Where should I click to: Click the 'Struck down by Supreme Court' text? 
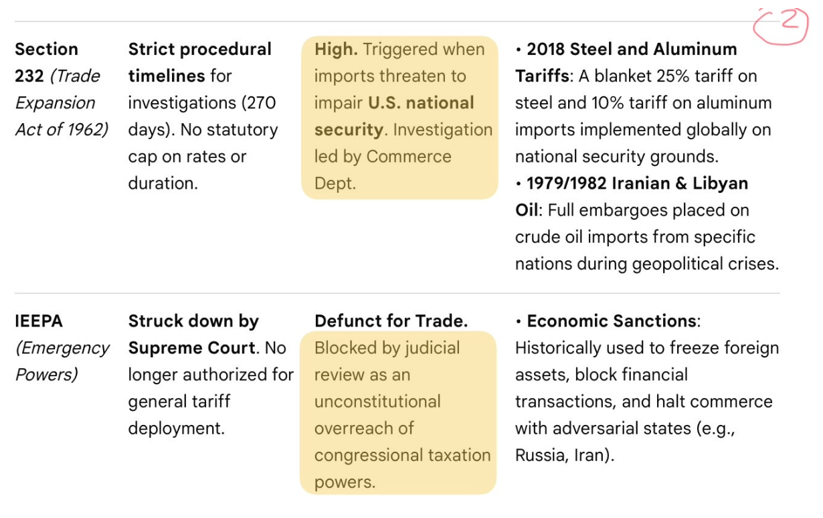193,335
